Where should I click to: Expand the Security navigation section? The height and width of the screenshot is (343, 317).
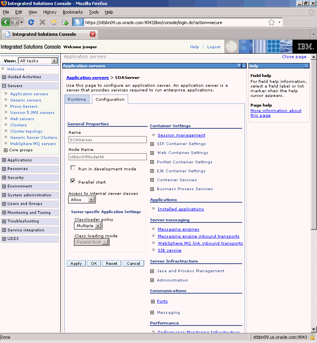point(4,178)
